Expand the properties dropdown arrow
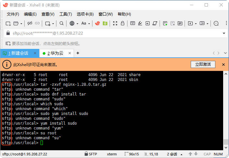The height and width of the screenshot is (158, 229). pyautogui.click(x=53, y=24)
